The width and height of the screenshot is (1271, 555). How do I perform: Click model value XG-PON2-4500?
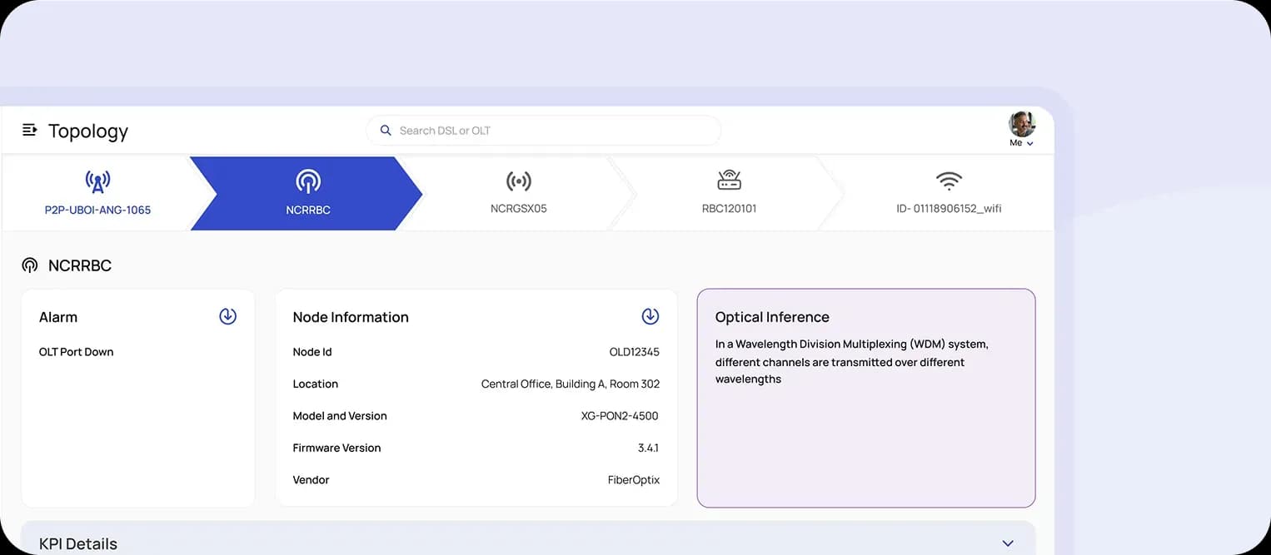pyautogui.click(x=620, y=416)
